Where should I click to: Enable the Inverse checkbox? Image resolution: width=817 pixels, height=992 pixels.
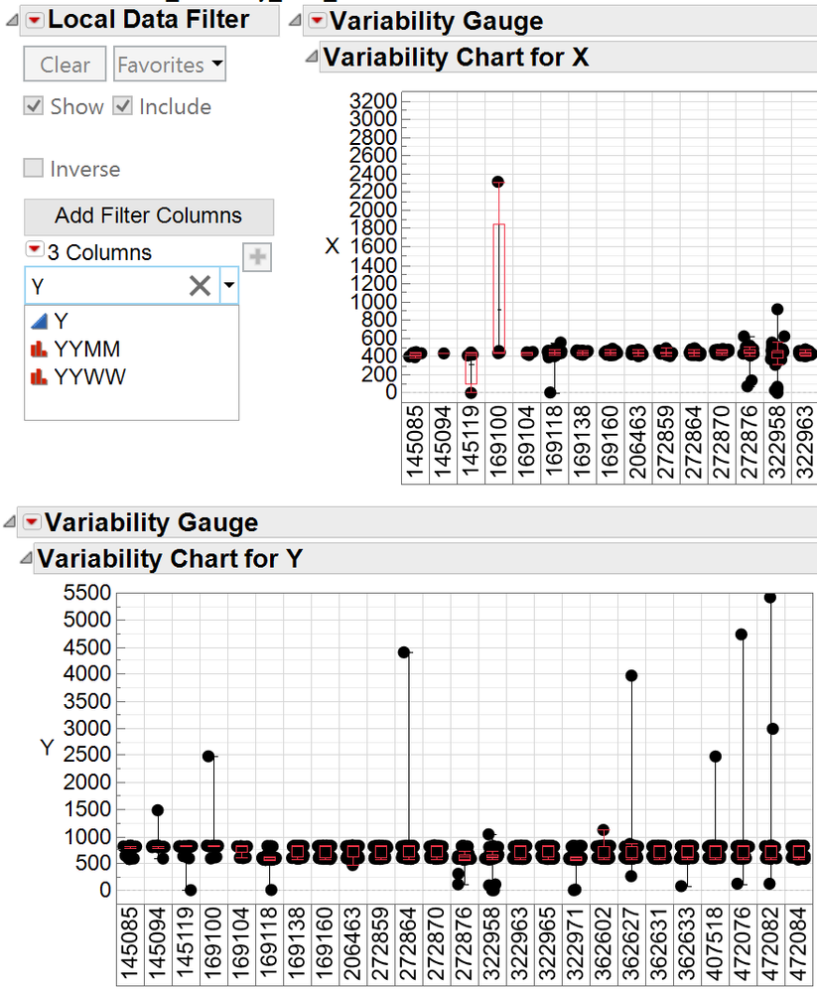tap(34, 168)
